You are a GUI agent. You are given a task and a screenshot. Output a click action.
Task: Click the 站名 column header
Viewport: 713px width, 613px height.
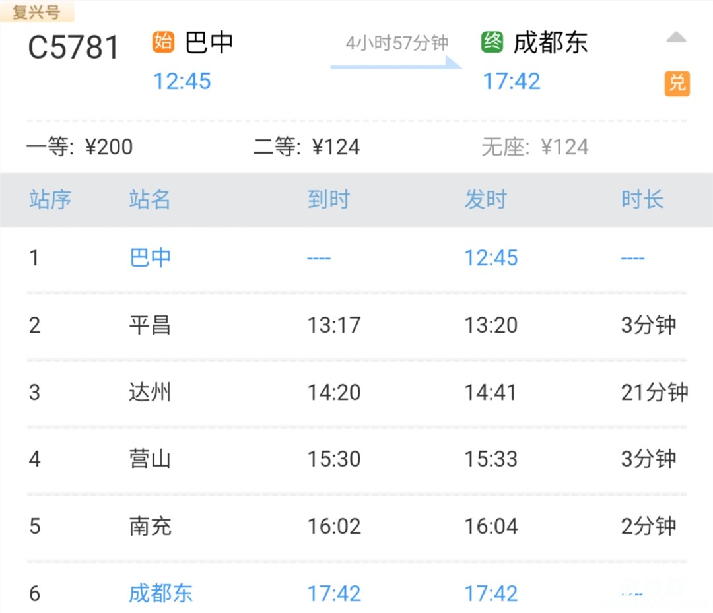[x=150, y=199]
